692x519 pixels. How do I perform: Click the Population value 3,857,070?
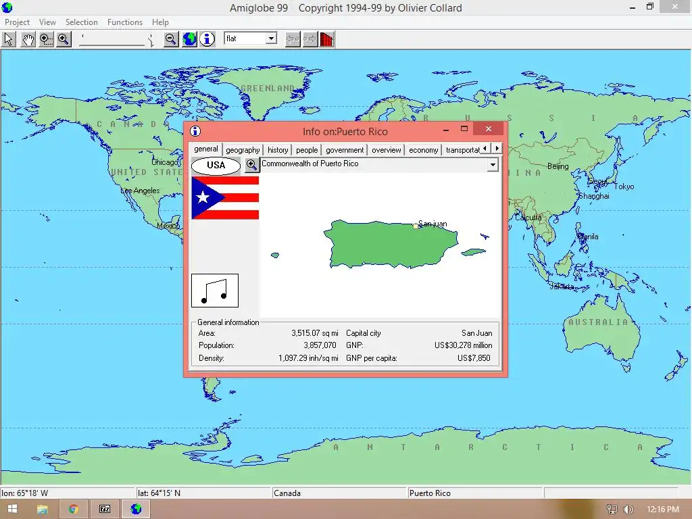pyautogui.click(x=320, y=345)
